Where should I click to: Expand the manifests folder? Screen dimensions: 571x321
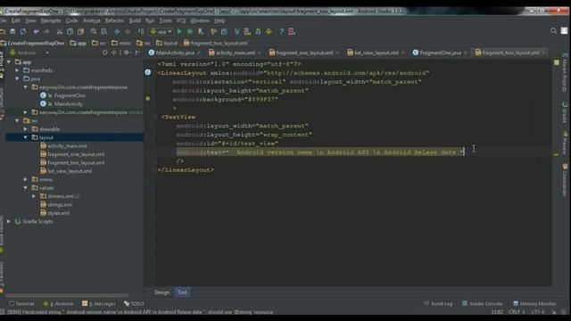[17, 70]
